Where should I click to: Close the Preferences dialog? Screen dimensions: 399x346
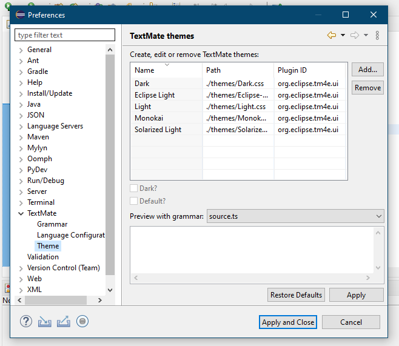tap(374, 15)
